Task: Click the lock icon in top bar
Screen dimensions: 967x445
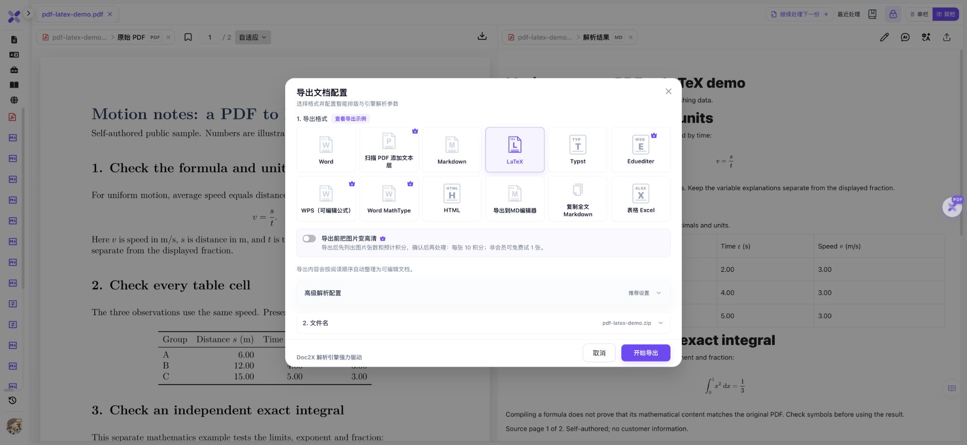Action: point(893,14)
